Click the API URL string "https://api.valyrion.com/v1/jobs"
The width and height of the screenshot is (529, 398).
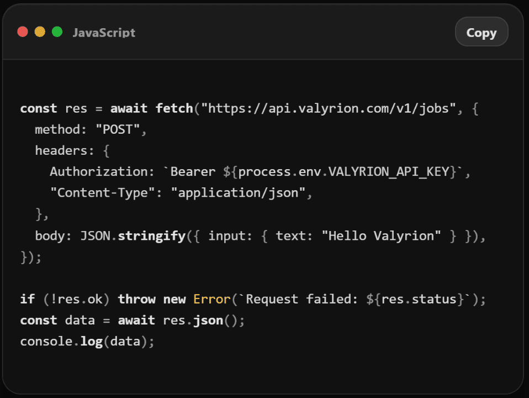tap(328, 108)
